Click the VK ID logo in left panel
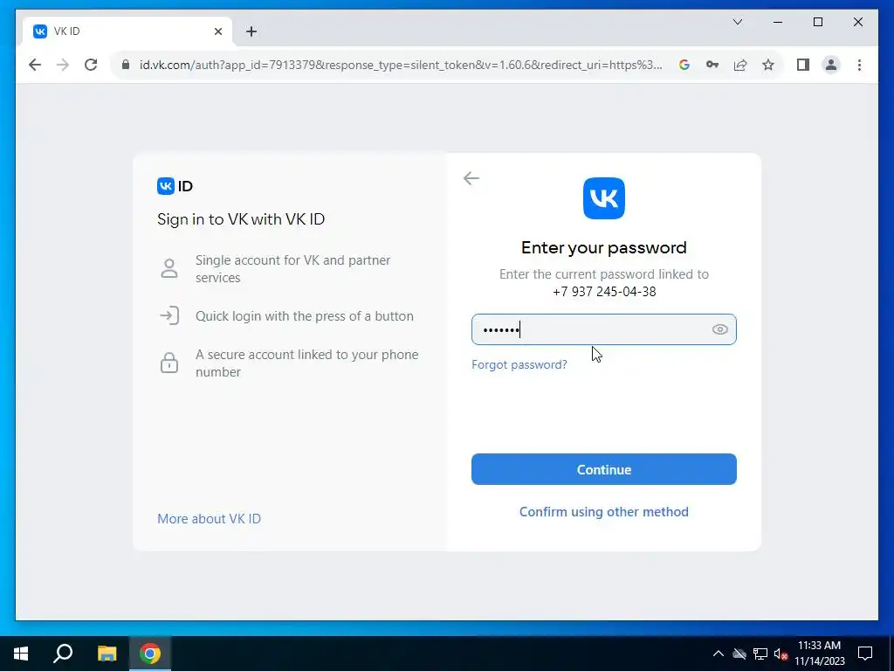Screen dimensions: 894x671 (x=175, y=186)
